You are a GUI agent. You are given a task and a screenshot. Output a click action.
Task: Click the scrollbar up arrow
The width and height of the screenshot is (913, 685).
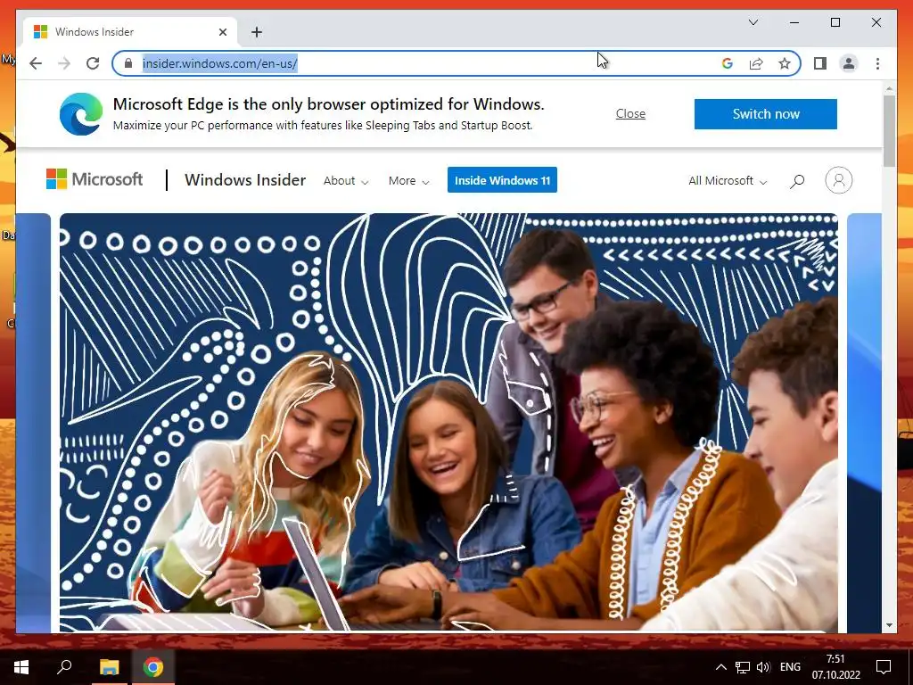pos(889,88)
